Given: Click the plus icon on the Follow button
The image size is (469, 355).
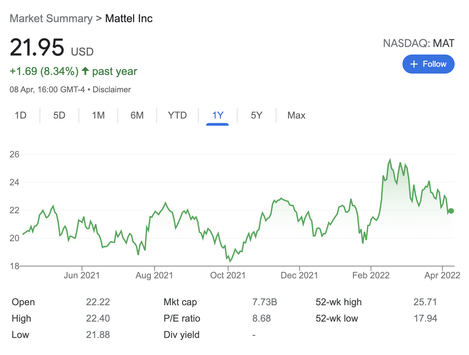Looking at the screenshot, I should [414, 64].
